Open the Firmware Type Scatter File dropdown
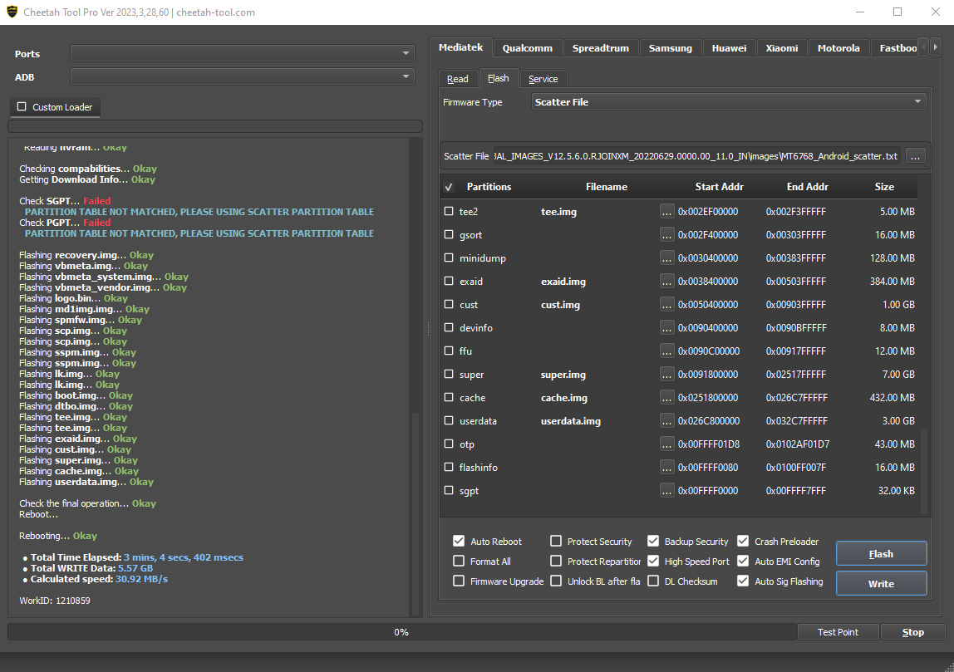 pyautogui.click(x=729, y=101)
